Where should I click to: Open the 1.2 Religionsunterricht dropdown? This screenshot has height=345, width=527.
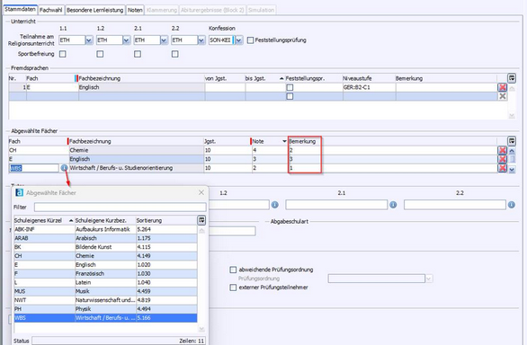click(127, 40)
